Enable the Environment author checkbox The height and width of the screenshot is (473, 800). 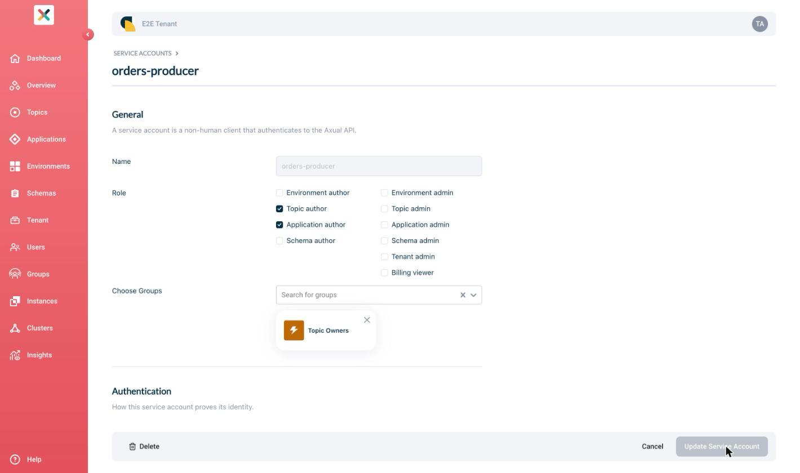click(x=279, y=193)
